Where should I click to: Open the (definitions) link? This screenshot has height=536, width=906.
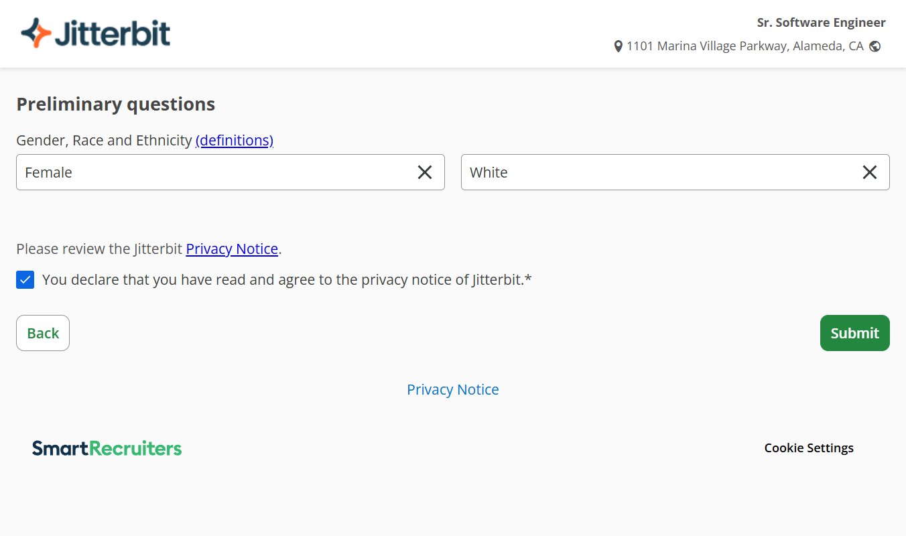click(x=235, y=140)
